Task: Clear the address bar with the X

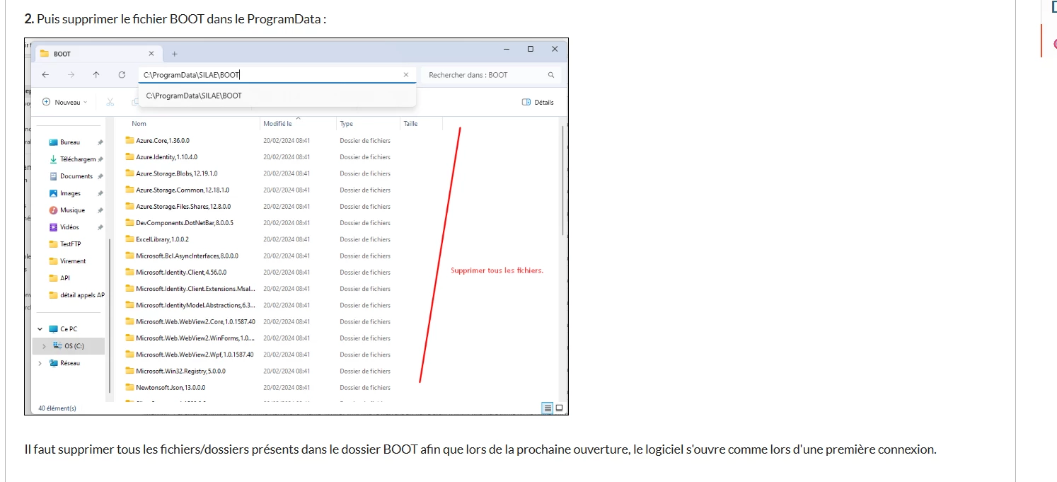Action: pyautogui.click(x=406, y=75)
